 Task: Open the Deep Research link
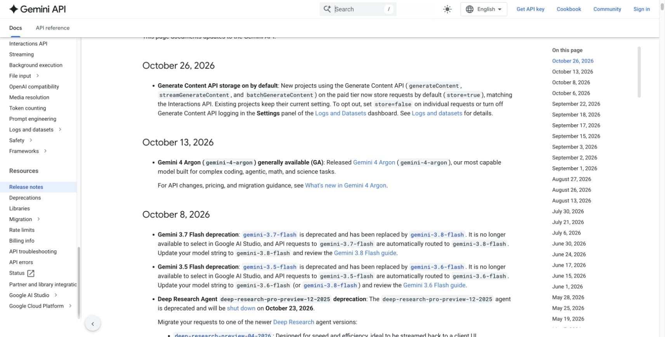coord(293,322)
